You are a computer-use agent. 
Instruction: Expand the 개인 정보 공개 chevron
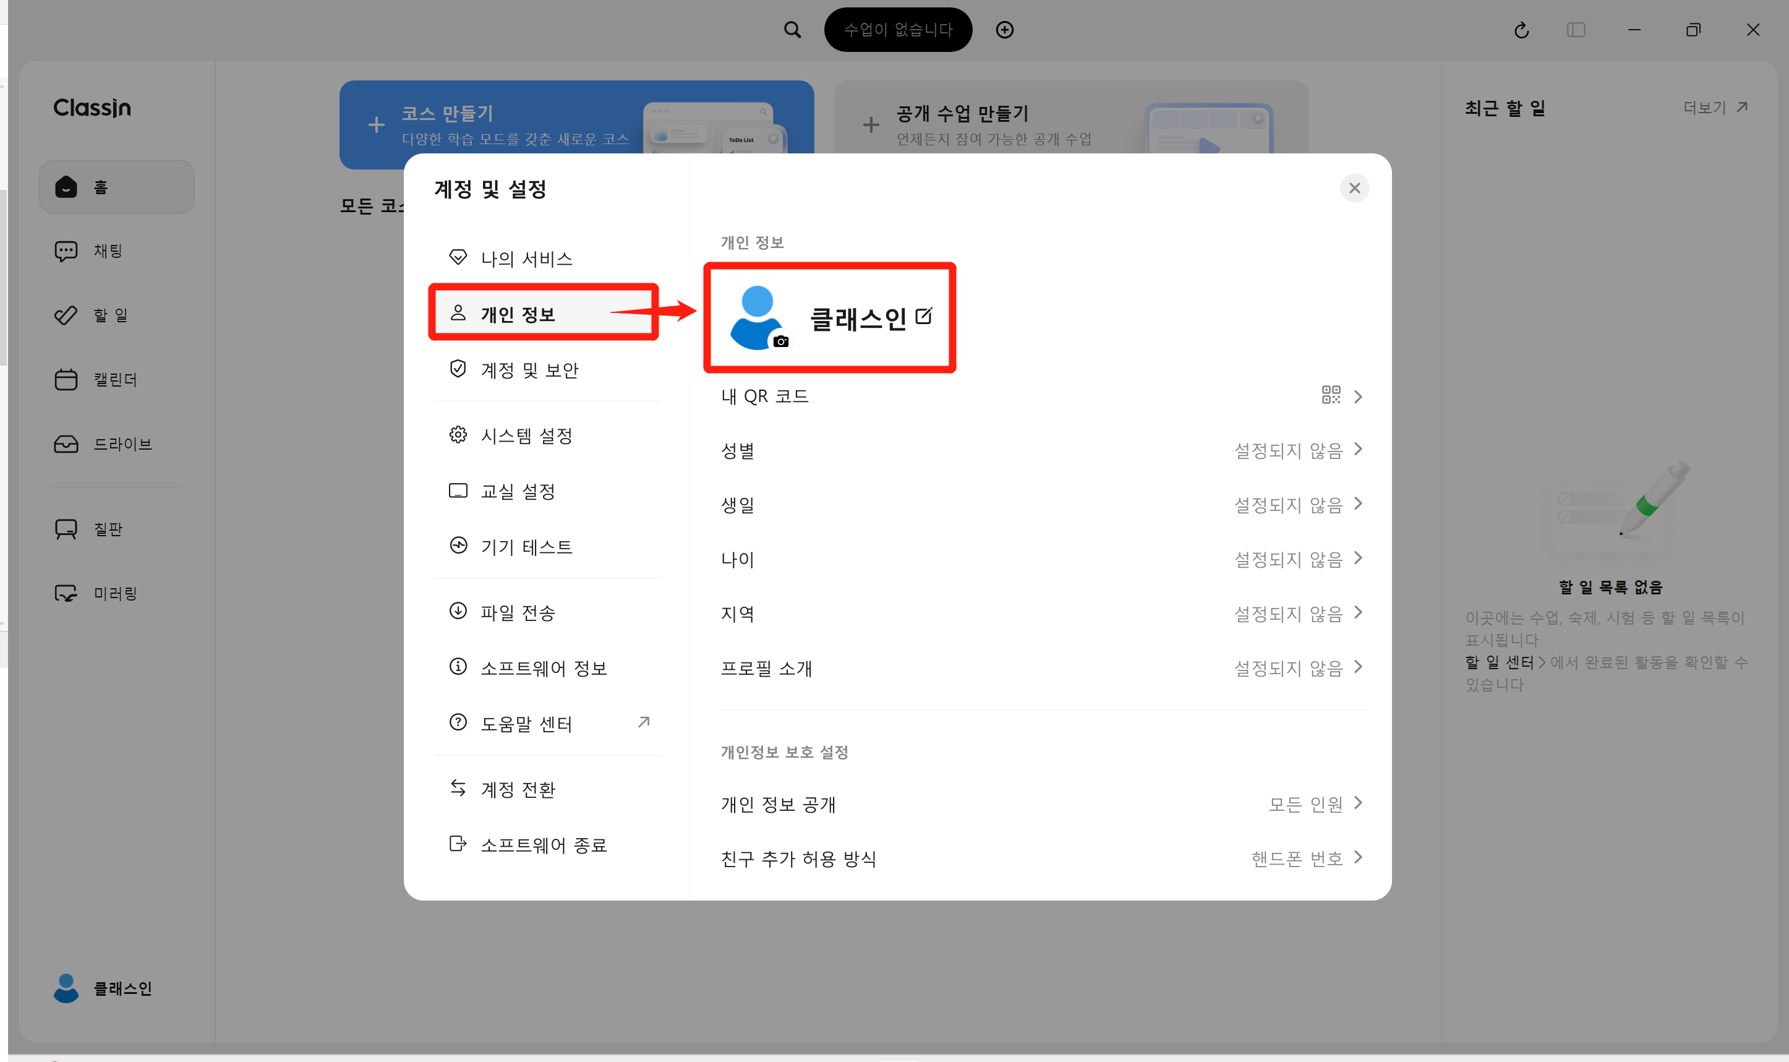point(1357,803)
